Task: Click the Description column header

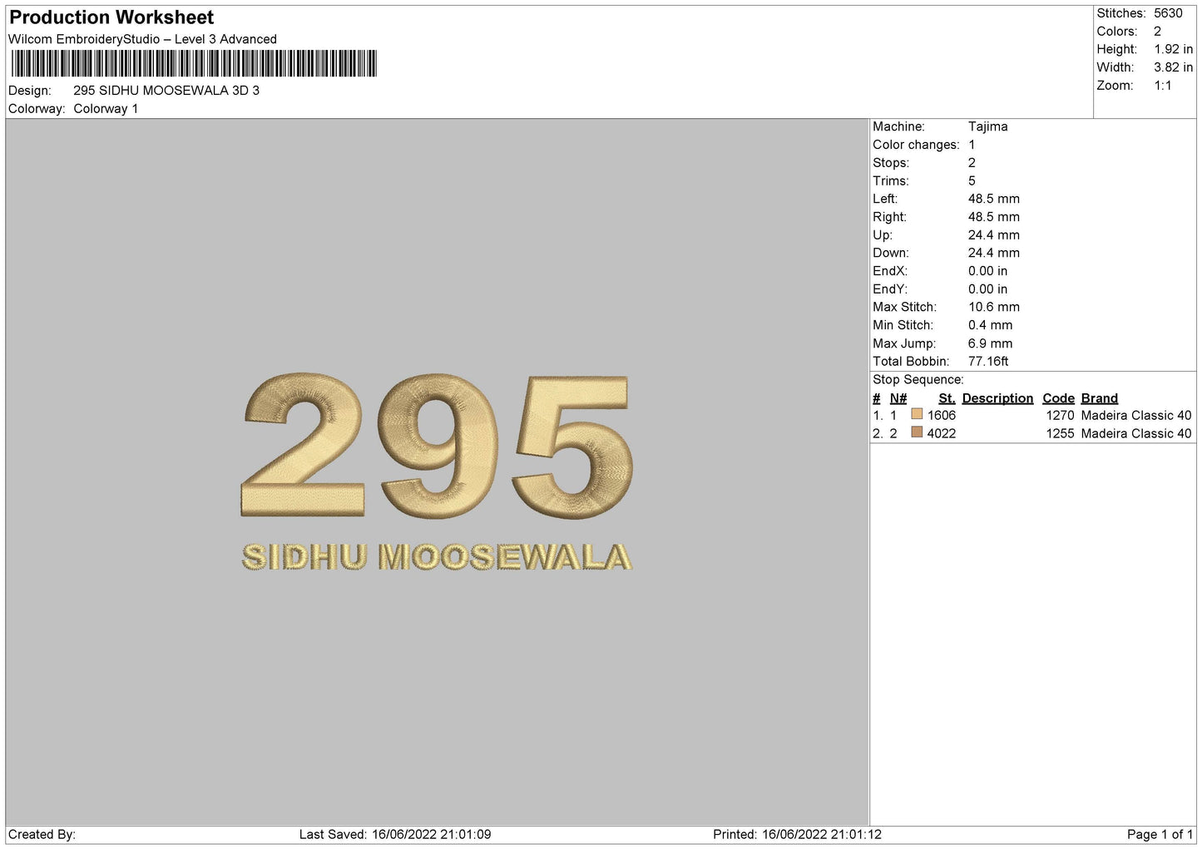Action: [x=997, y=398]
